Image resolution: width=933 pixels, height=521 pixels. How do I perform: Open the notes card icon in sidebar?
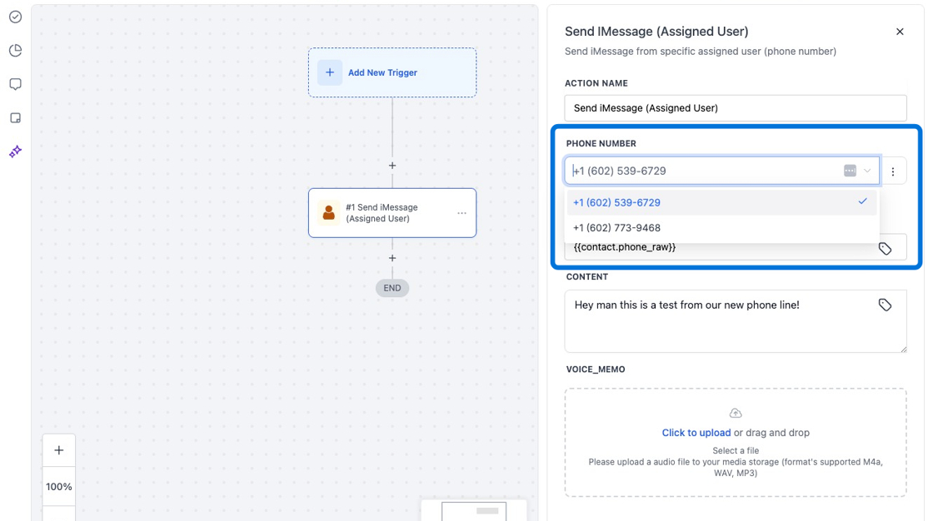(x=14, y=117)
